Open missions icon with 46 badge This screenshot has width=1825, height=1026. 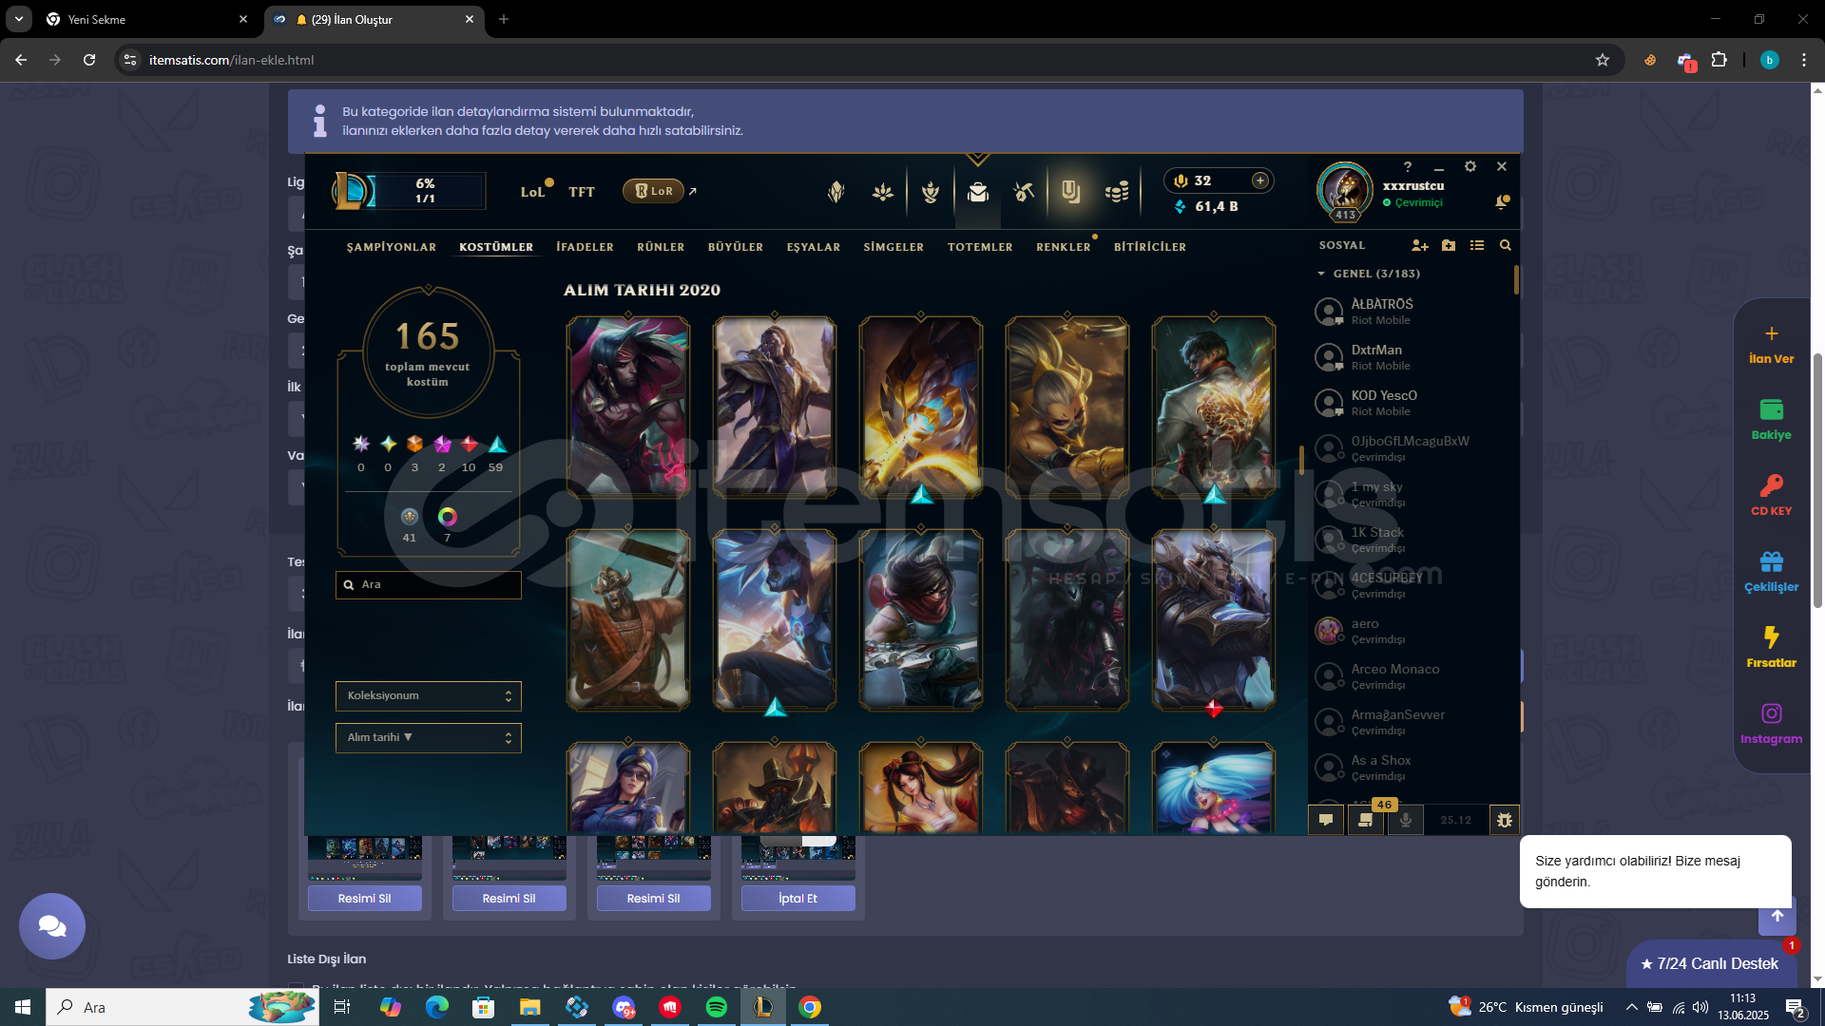click(1366, 820)
